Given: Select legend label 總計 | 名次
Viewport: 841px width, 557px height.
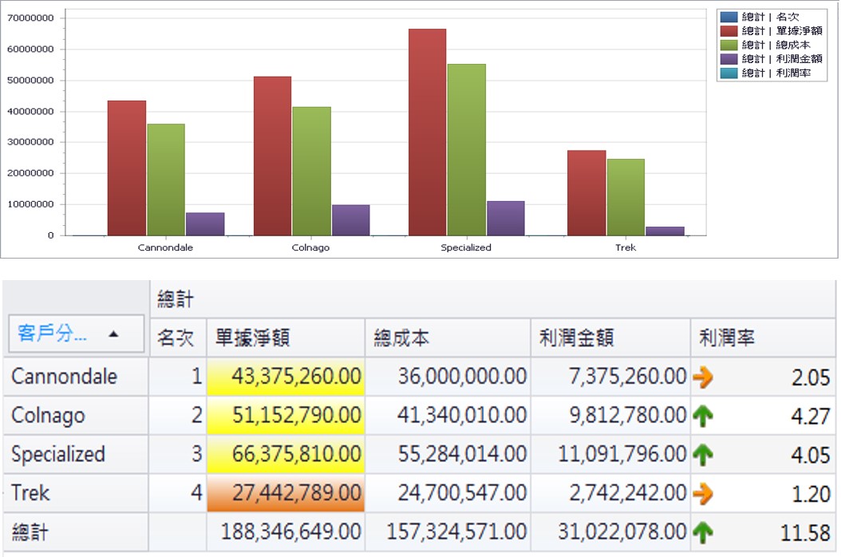Looking at the screenshot, I should click(770, 18).
